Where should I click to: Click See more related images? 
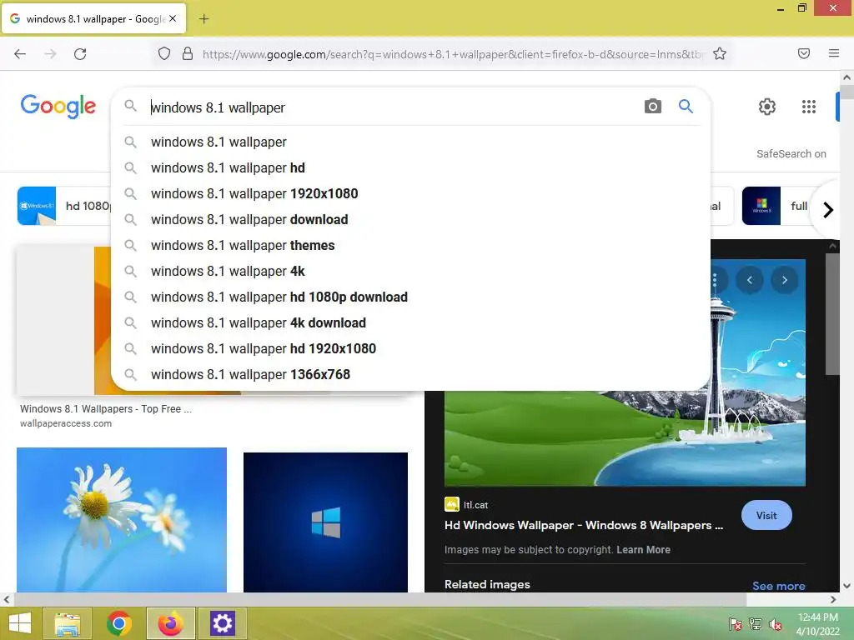pos(778,586)
